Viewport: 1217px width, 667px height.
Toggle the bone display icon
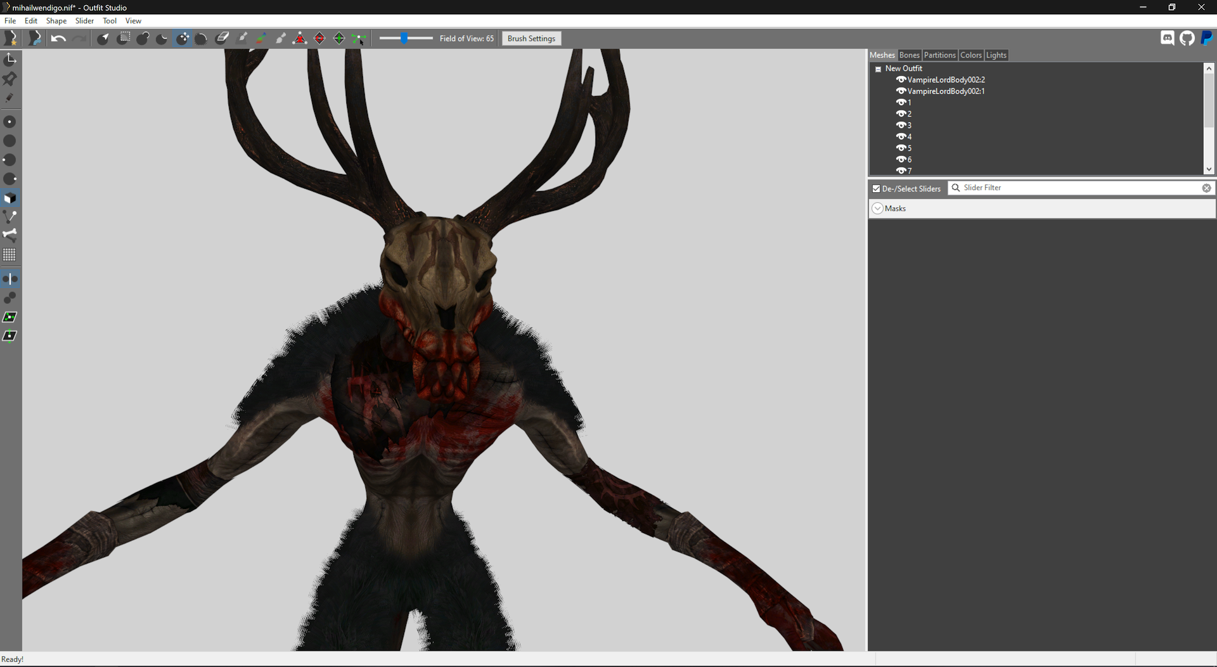pyautogui.click(x=10, y=235)
